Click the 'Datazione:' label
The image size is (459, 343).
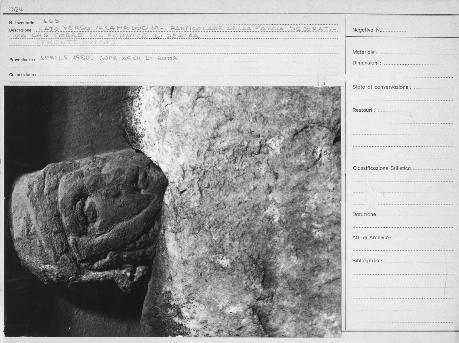365,214
